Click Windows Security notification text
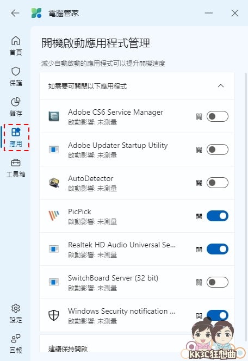Screen dimensions: 248x361 click(x=122, y=311)
